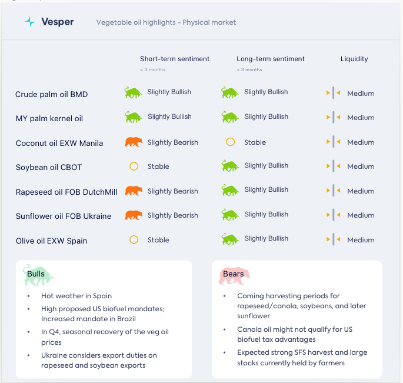Click the long-term bull icon for Soybean oil CBOT
Viewport: 403px width, 383px height.
click(230, 166)
